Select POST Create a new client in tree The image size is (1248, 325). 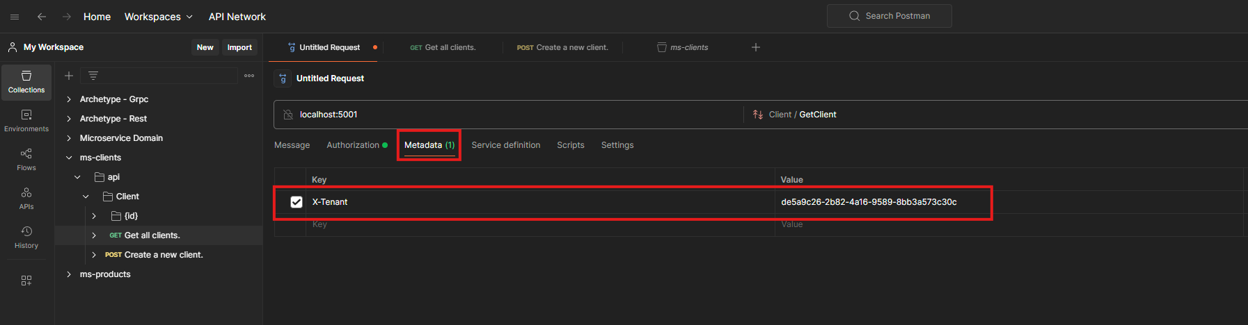[x=154, y=255]
